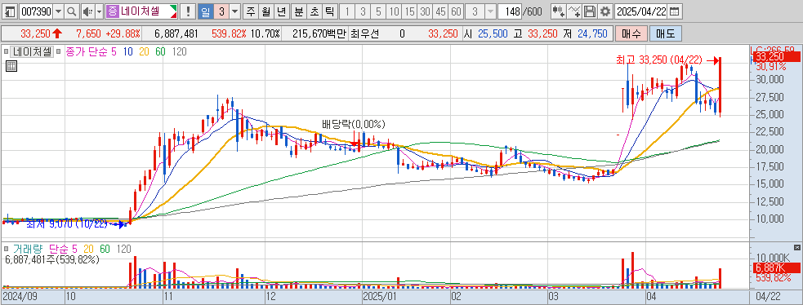Screen dimensions: 803x305
Task: Click the open price 25,500
Action: (x=492, y=33)
